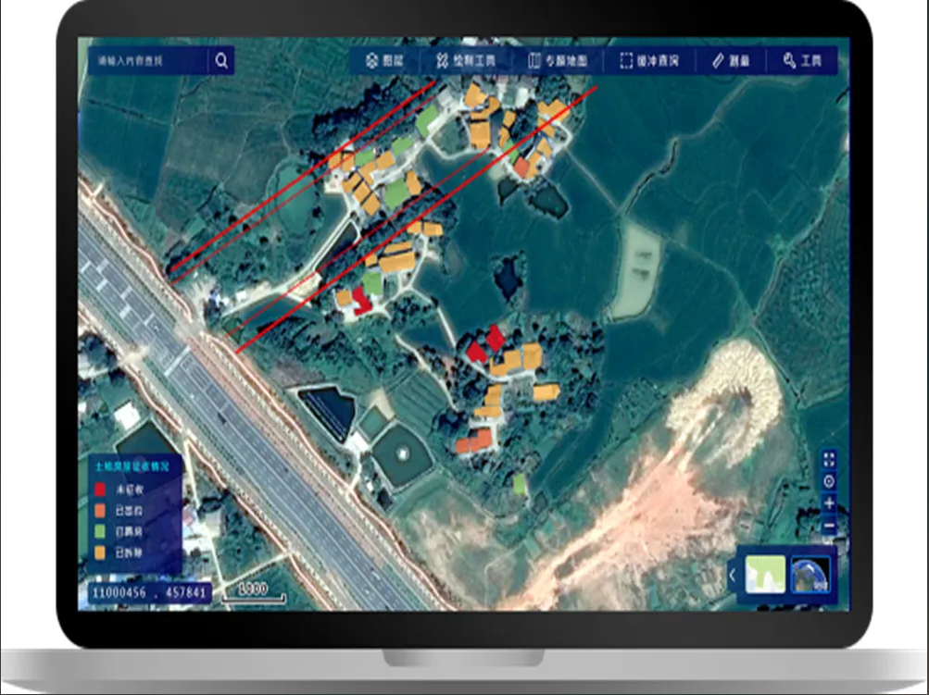Zoom in with the plus button
The image size is (929, 695).
tap(829, 504)
